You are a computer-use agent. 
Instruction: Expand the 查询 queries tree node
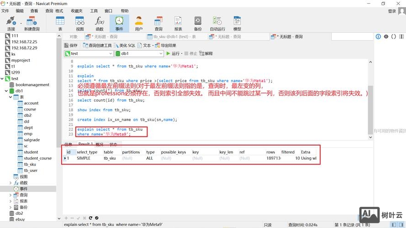pos(11,195)
